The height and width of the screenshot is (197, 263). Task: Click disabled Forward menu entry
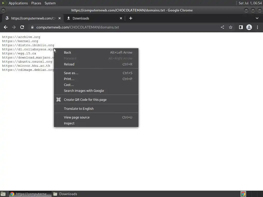[x=96, y=58]
